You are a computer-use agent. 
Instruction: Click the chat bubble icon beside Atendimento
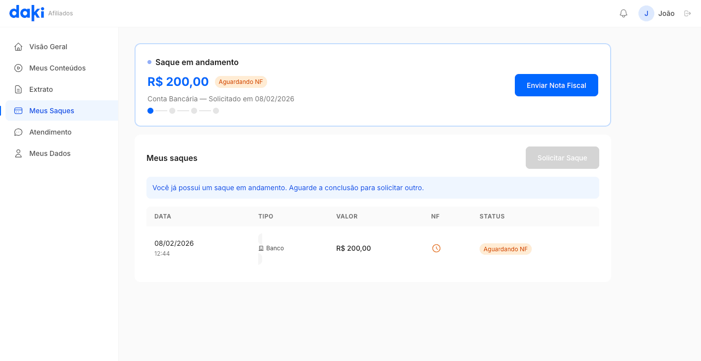tap(18, 132)
